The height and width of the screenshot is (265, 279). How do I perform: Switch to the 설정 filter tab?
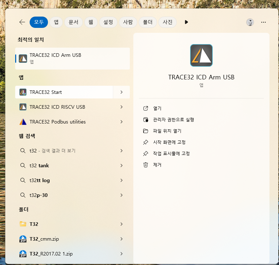click(108, 22)
